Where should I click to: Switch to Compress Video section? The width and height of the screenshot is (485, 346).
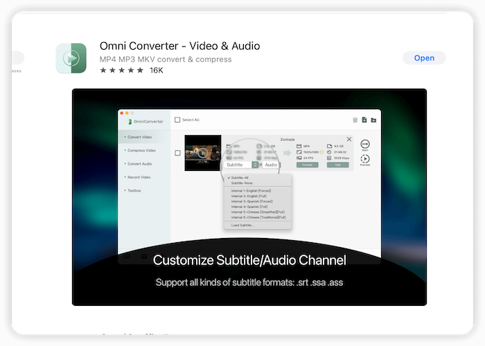pos(141,150)
